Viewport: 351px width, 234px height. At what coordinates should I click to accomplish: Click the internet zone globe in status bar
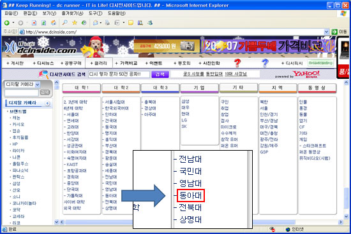288,230
